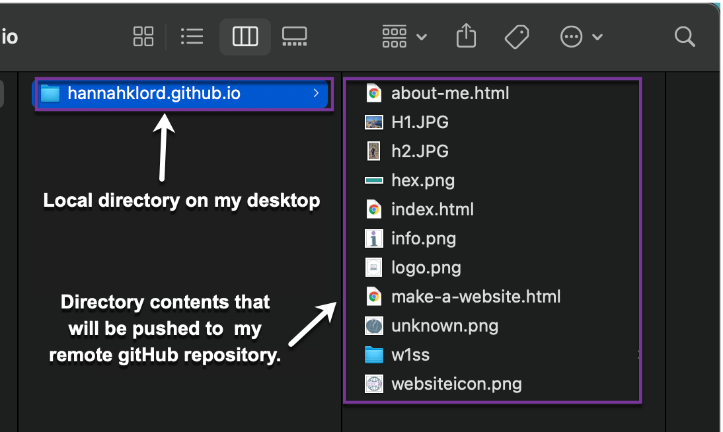The height and width of the screenshot is (432, 723).
Task: Select the hannahklord.github.io folder
Action: [153, 94]
